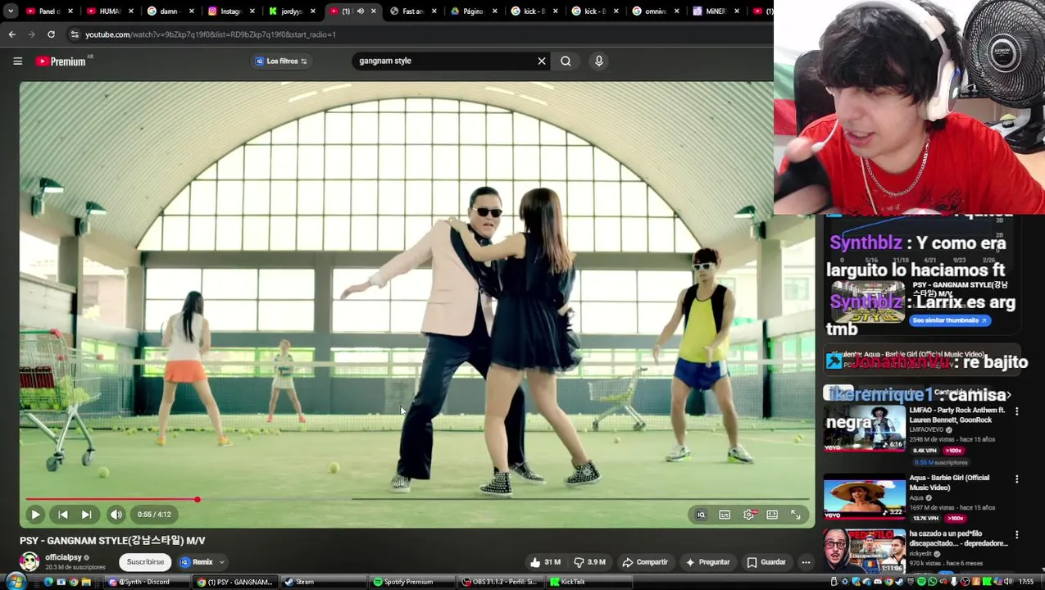Go back in the browser

[11, 34]
